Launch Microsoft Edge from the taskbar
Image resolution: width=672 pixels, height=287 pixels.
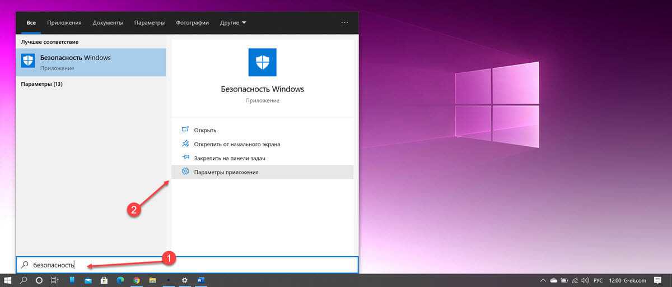click(x=120, y=280)
